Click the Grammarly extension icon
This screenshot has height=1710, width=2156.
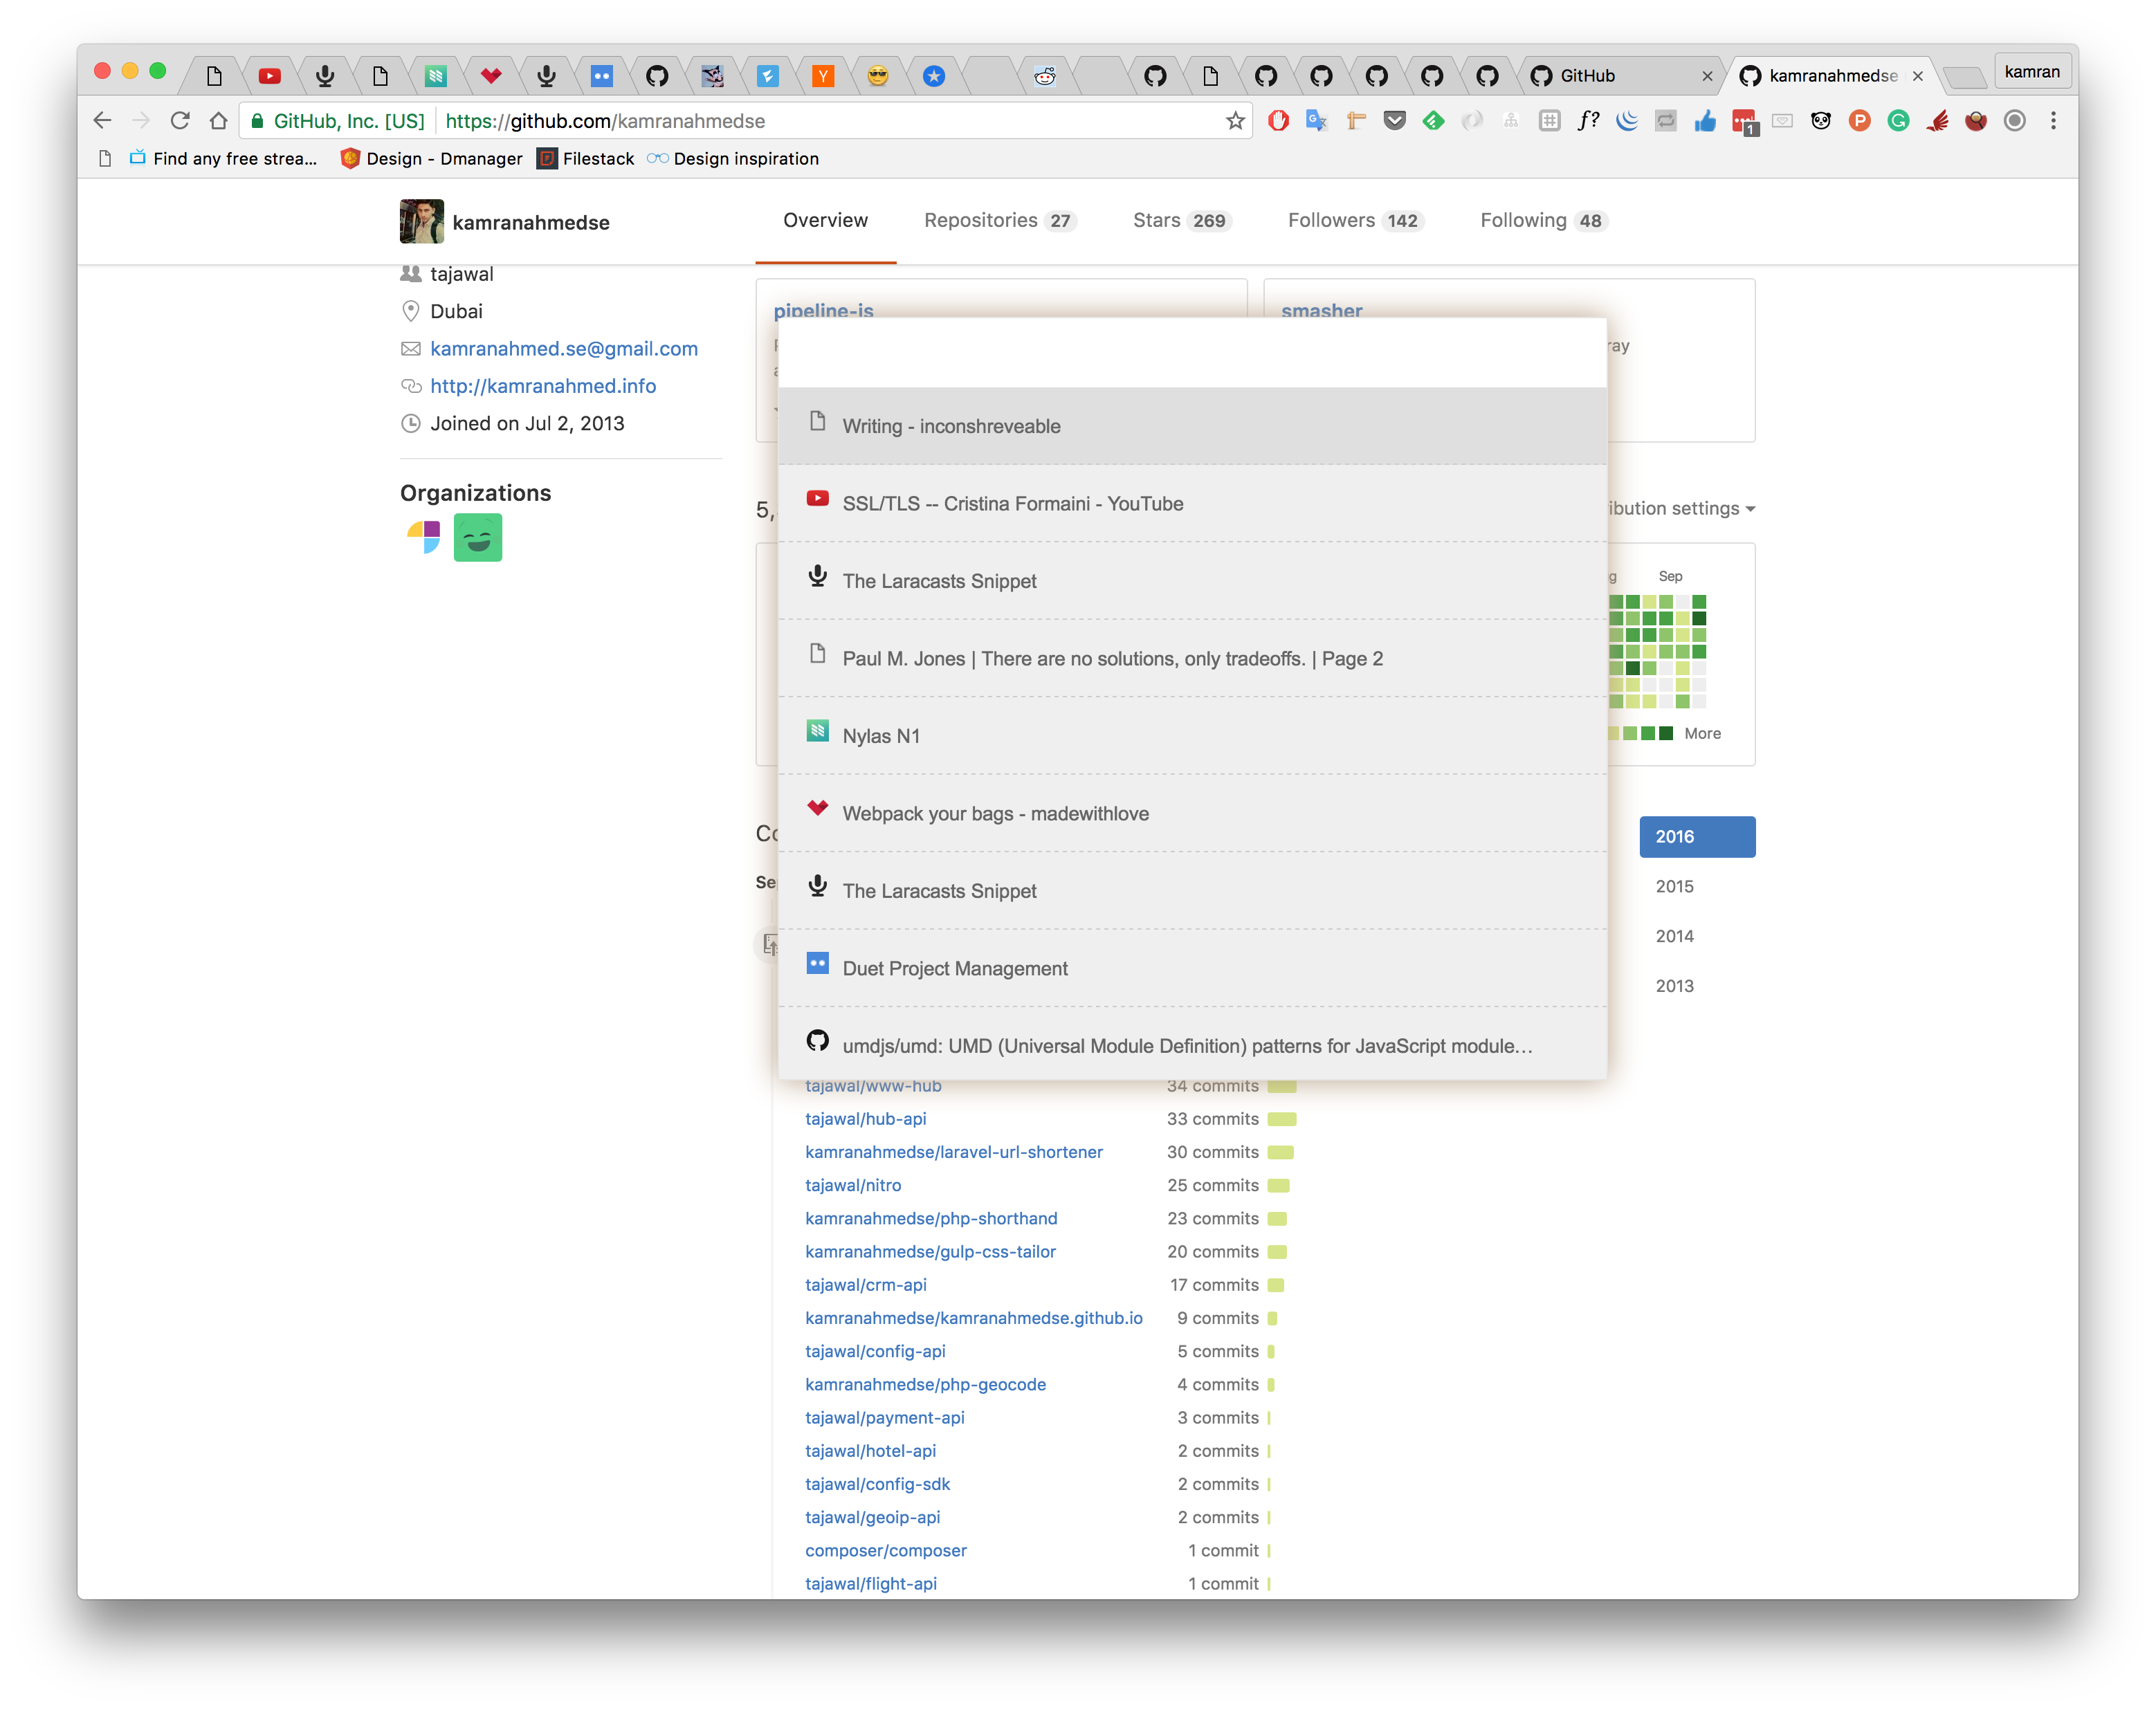[x=1900, y=120]
